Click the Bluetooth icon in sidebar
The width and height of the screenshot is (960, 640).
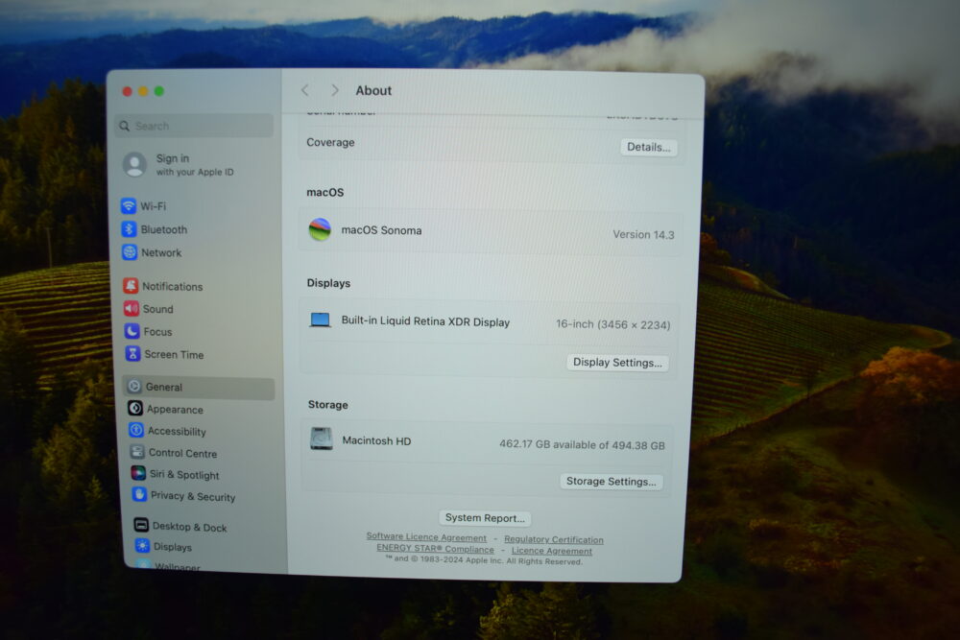coord(129,228)
